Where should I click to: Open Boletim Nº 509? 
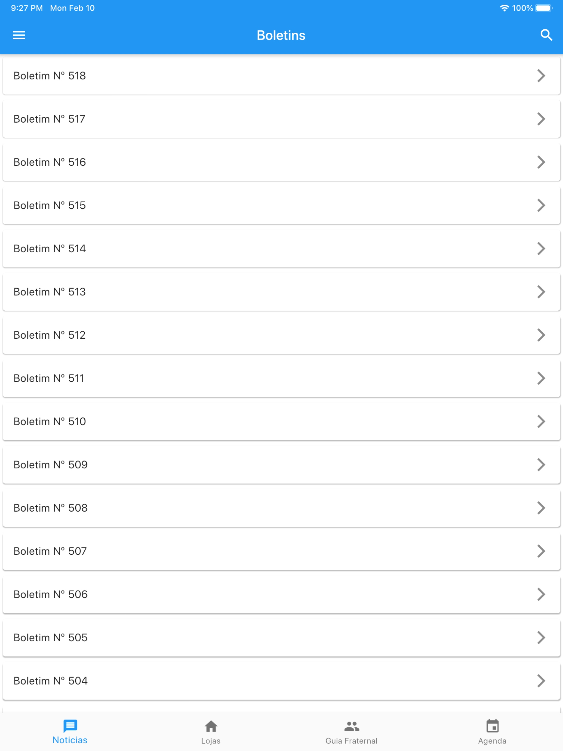[x=281, y=465]
